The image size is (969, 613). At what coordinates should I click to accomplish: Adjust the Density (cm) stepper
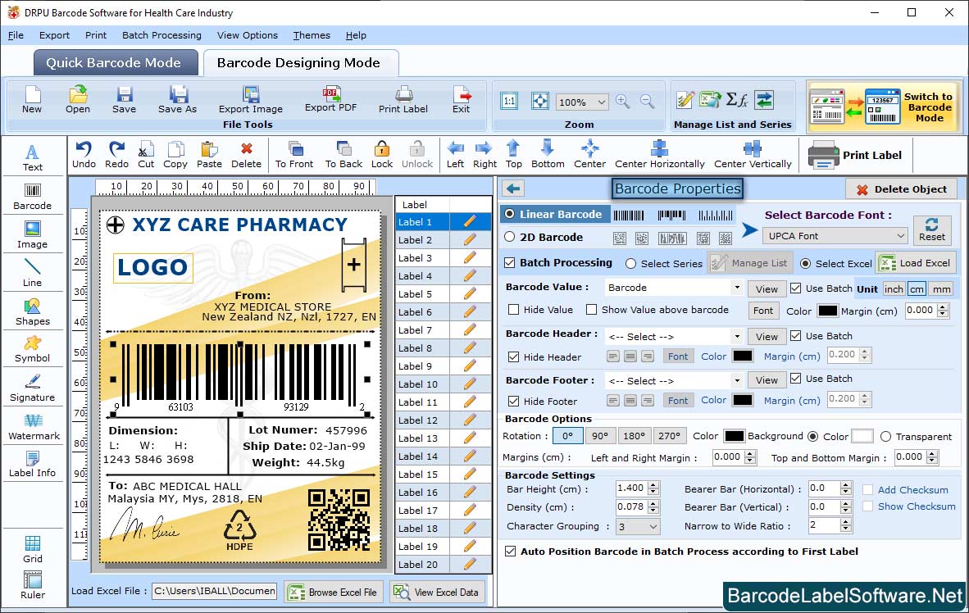coord(654,507)
